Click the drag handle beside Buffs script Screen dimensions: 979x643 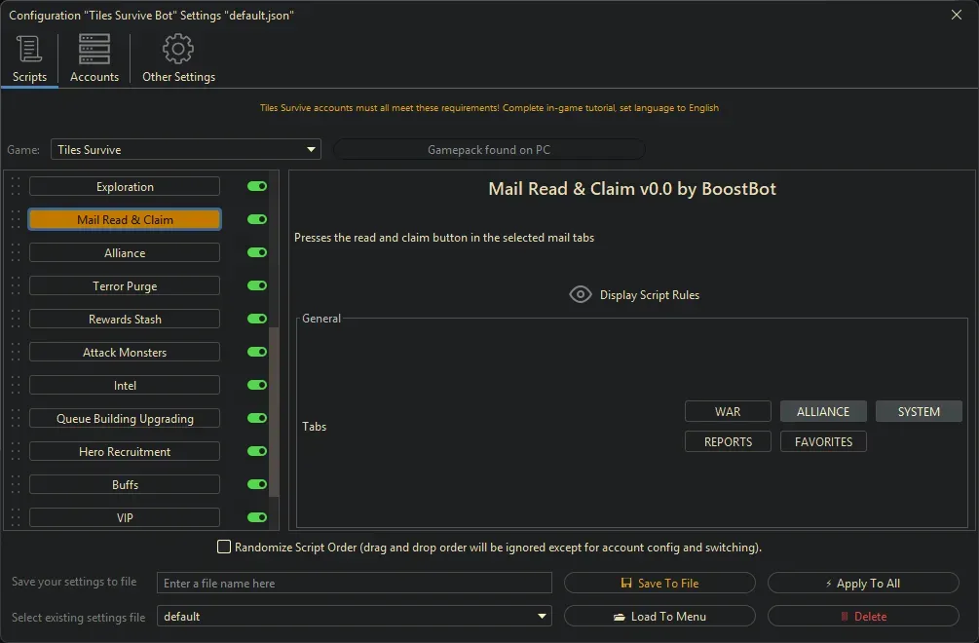(15, 485)
